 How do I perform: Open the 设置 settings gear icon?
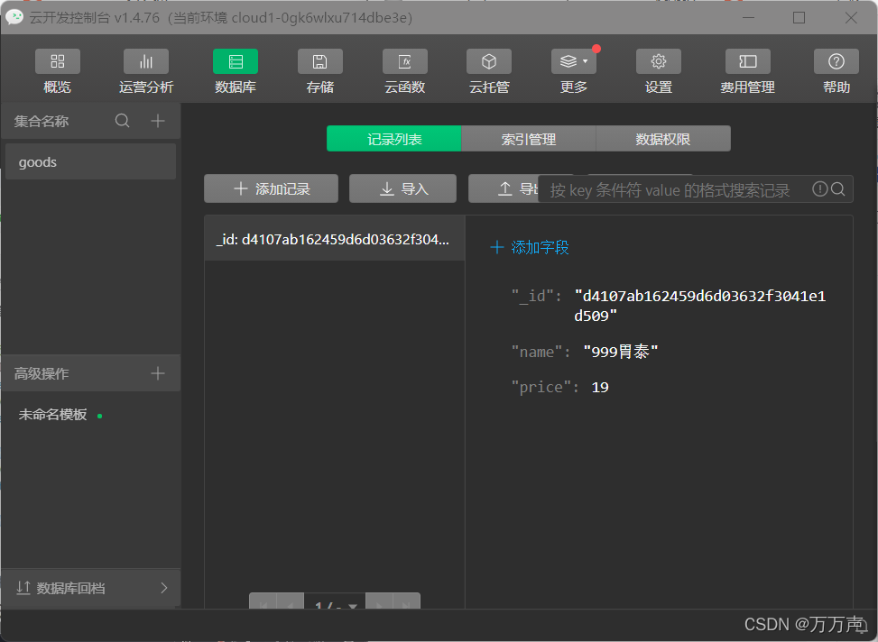659,61
